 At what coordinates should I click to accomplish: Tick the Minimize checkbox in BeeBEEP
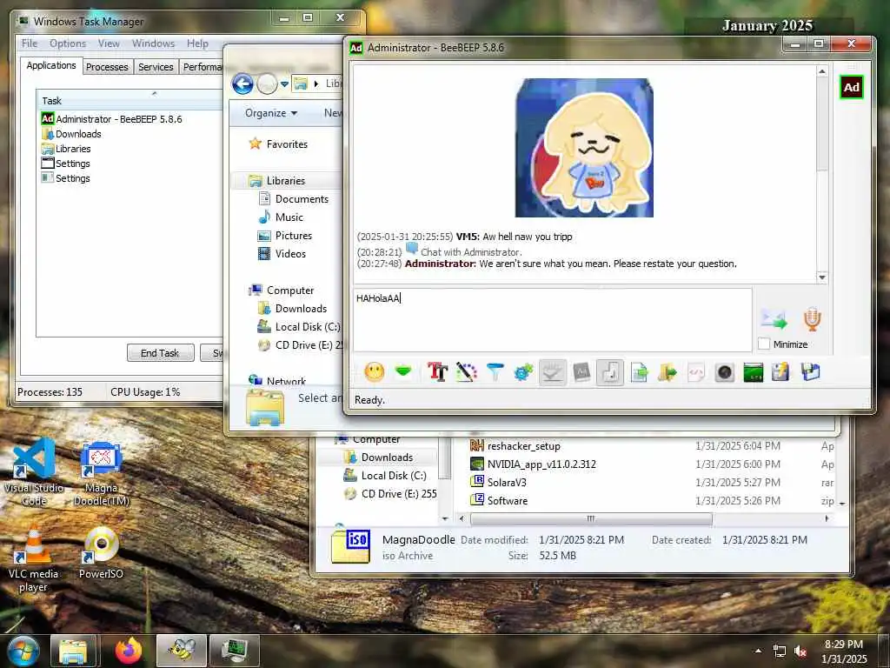[764, 344]
